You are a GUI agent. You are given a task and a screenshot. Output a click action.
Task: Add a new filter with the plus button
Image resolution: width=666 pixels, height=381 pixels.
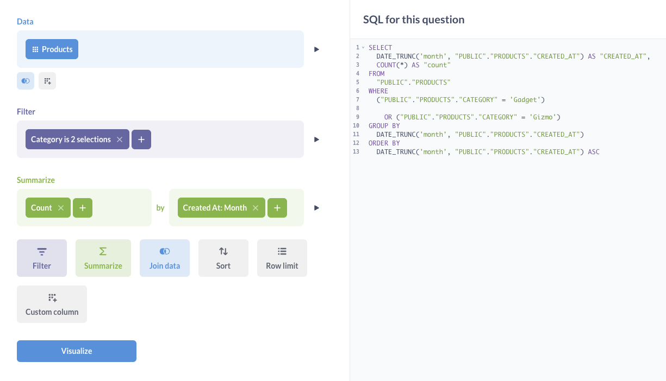tap(141, 139)
